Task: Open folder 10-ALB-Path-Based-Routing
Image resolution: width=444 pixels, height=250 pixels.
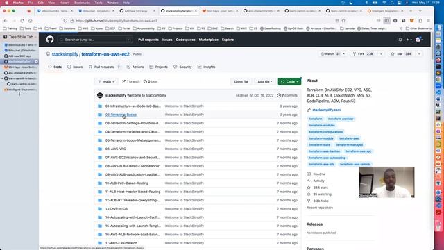Action: [127, 183]
